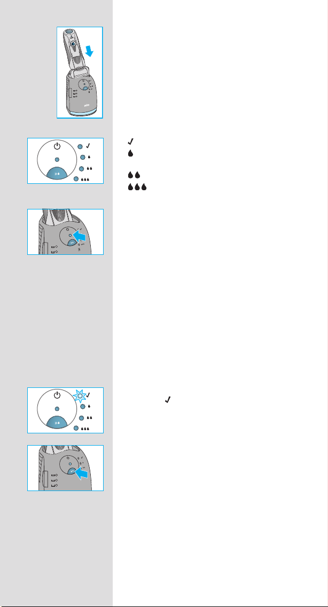
Task: Select the single drop icon in the legend list
Action: point(130,154)
